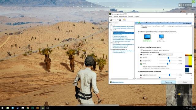Click the РУС language indicator in the tray
This screenshot has width=196, height=110.
coord(187,108)
